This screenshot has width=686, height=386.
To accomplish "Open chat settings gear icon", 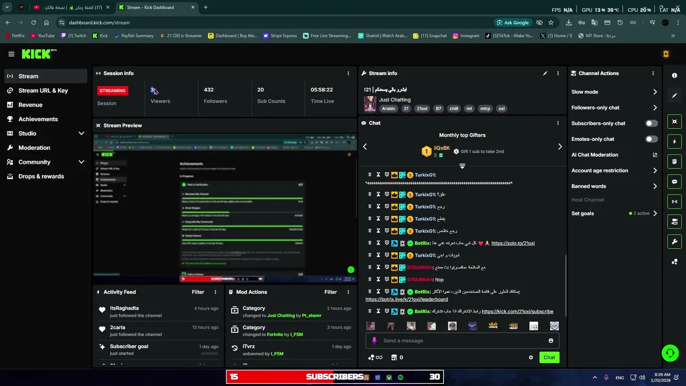I will click(x=531, y=358).
